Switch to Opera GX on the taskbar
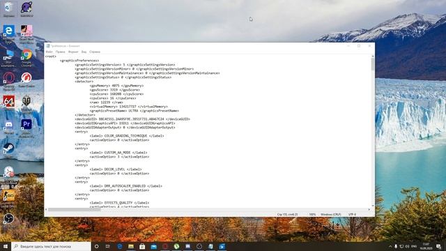 click(165, 246)
